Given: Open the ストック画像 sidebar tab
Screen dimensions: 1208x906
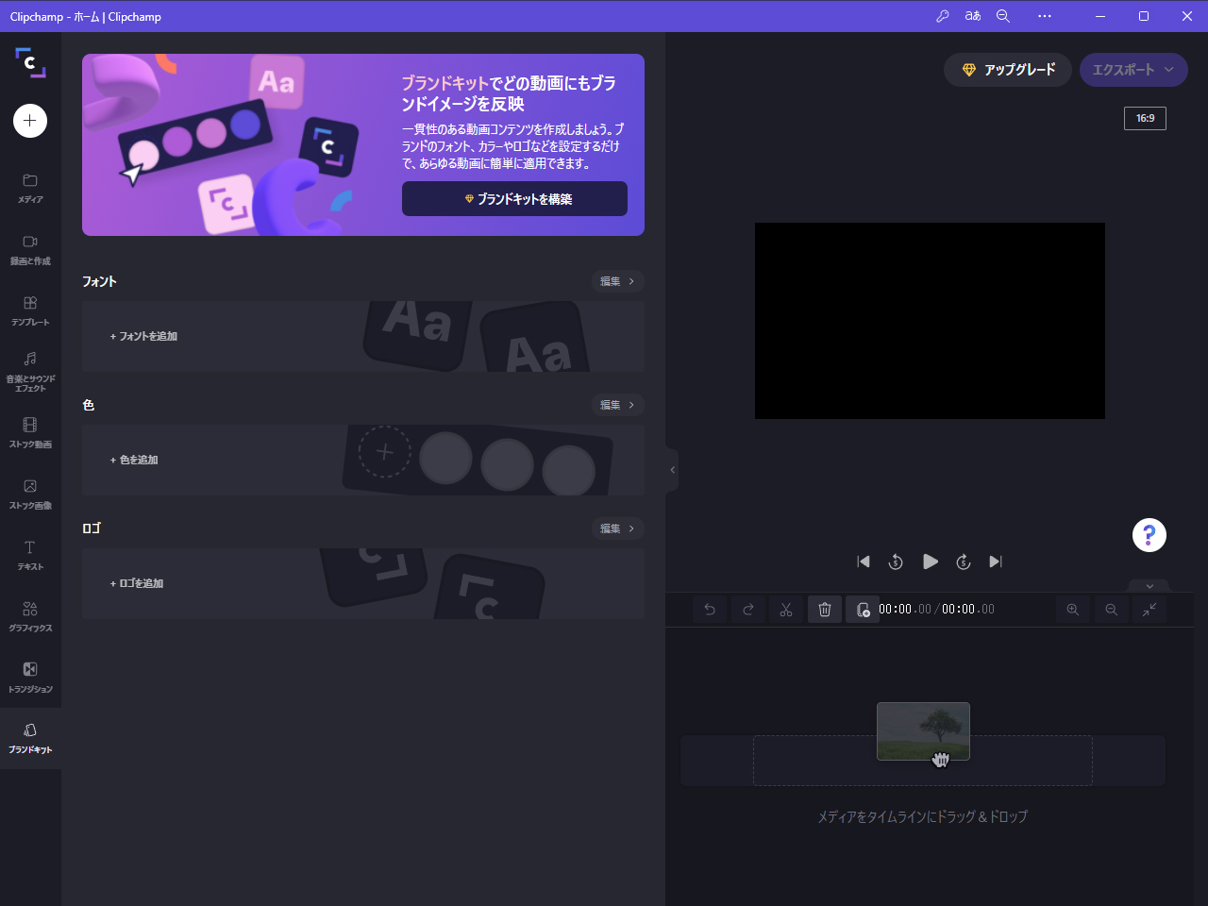Looking at the screenshot, I should tap(30, 495).
